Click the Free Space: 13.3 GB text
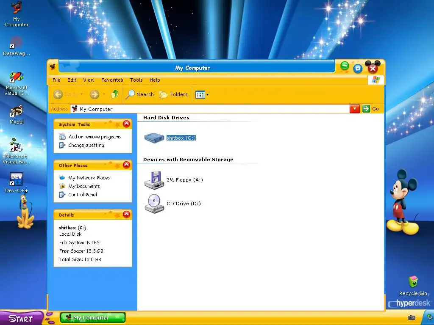 click(81, 251)
